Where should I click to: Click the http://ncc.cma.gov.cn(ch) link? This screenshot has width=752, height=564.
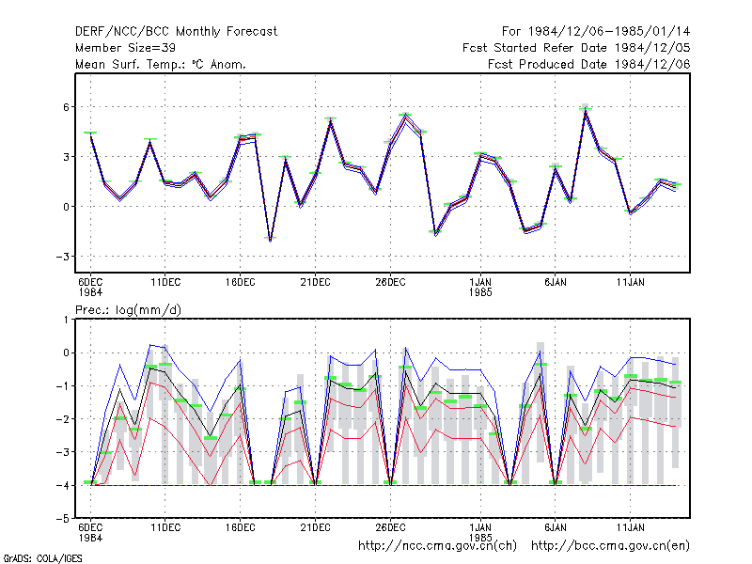(x=437, y=546)
